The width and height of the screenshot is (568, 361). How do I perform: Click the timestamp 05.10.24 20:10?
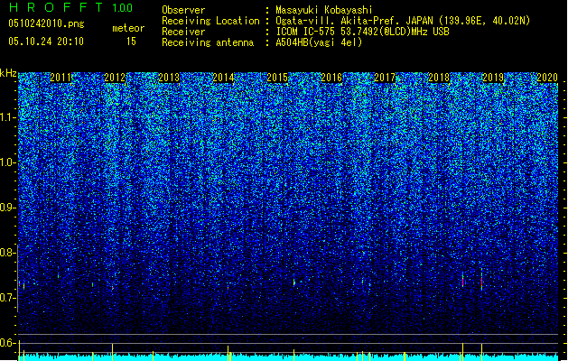tap(46, 42)
